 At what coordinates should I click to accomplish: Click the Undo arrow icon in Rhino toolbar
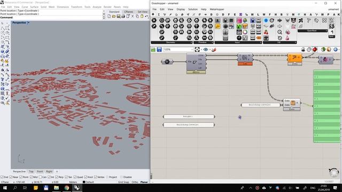click(146, 17)
